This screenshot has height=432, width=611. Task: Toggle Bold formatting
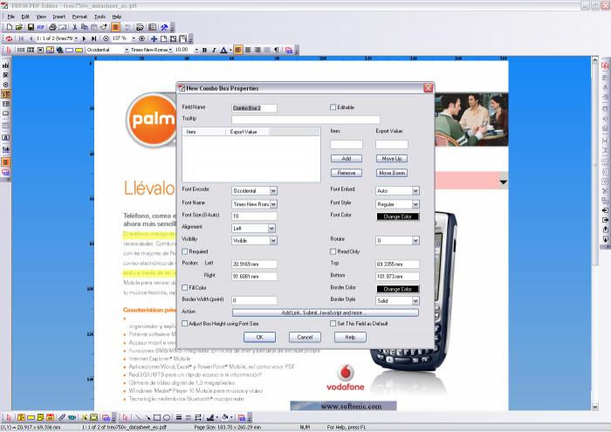[204, 50]
